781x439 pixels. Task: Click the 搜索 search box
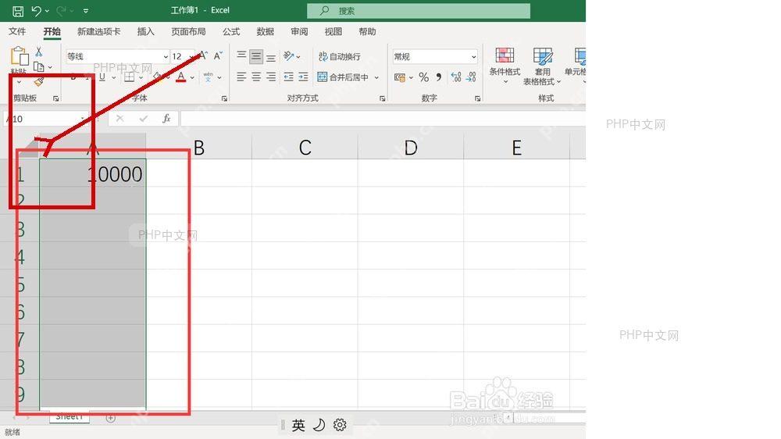[x=419, y=10]
